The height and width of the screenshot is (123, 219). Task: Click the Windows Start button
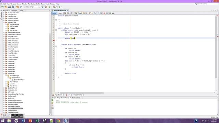(3, 121)
